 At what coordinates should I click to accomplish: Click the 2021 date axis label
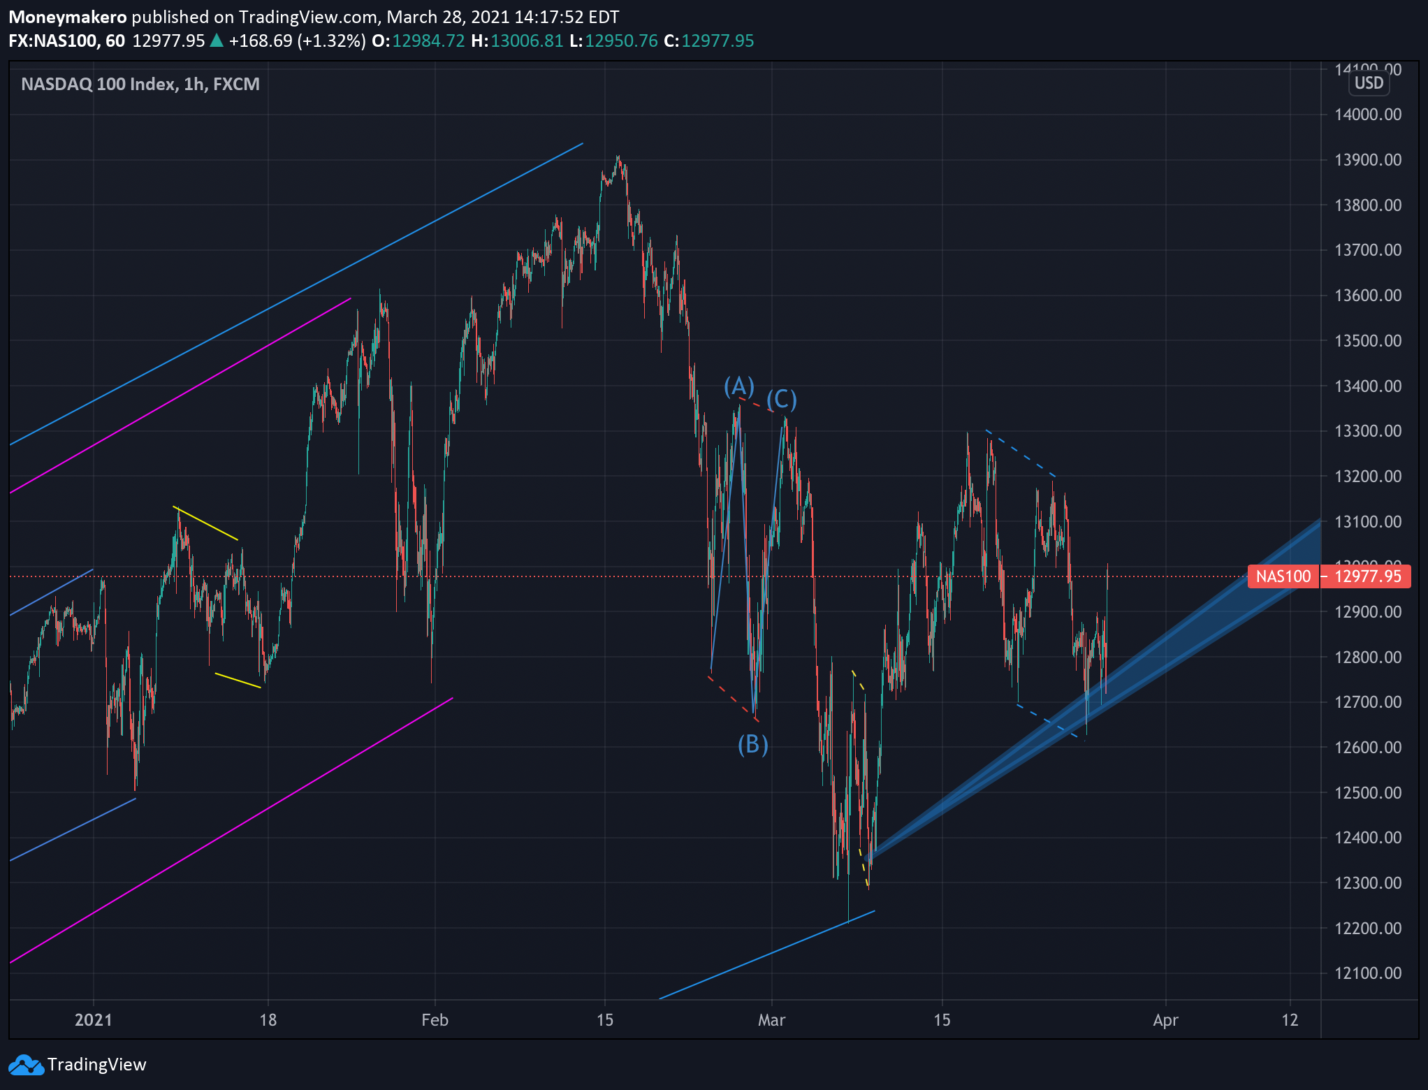(94, 1020)
